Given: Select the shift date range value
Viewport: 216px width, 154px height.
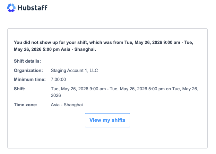Looking at the screenshot, I should coord(124,92).
